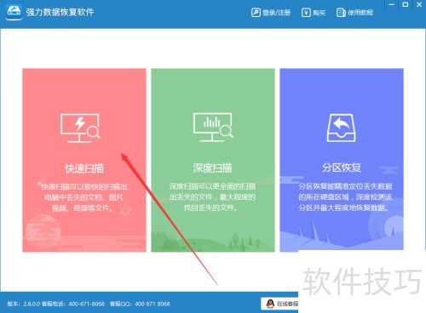Click the app logo icon in title bar

[x=14, y=12]
